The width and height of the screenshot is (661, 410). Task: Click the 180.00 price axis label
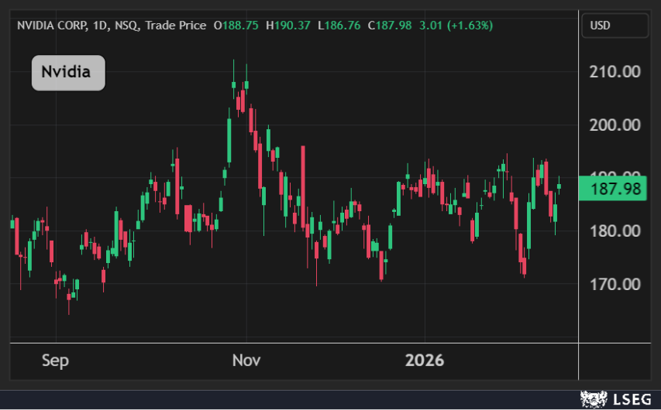click(x=615, y=231)
